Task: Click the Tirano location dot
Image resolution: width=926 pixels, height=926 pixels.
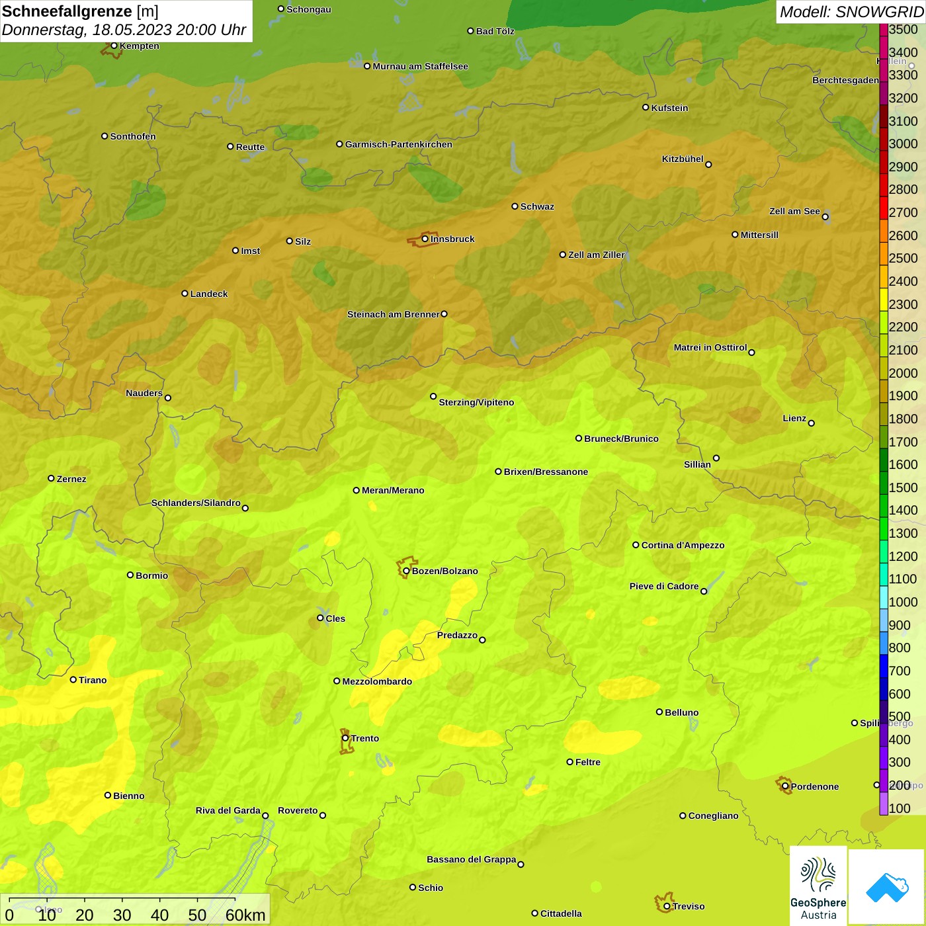Action: 73,679
